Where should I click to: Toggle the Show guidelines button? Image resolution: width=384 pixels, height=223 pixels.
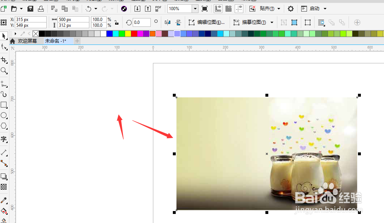pyautogui.click(x=239, y=9)
